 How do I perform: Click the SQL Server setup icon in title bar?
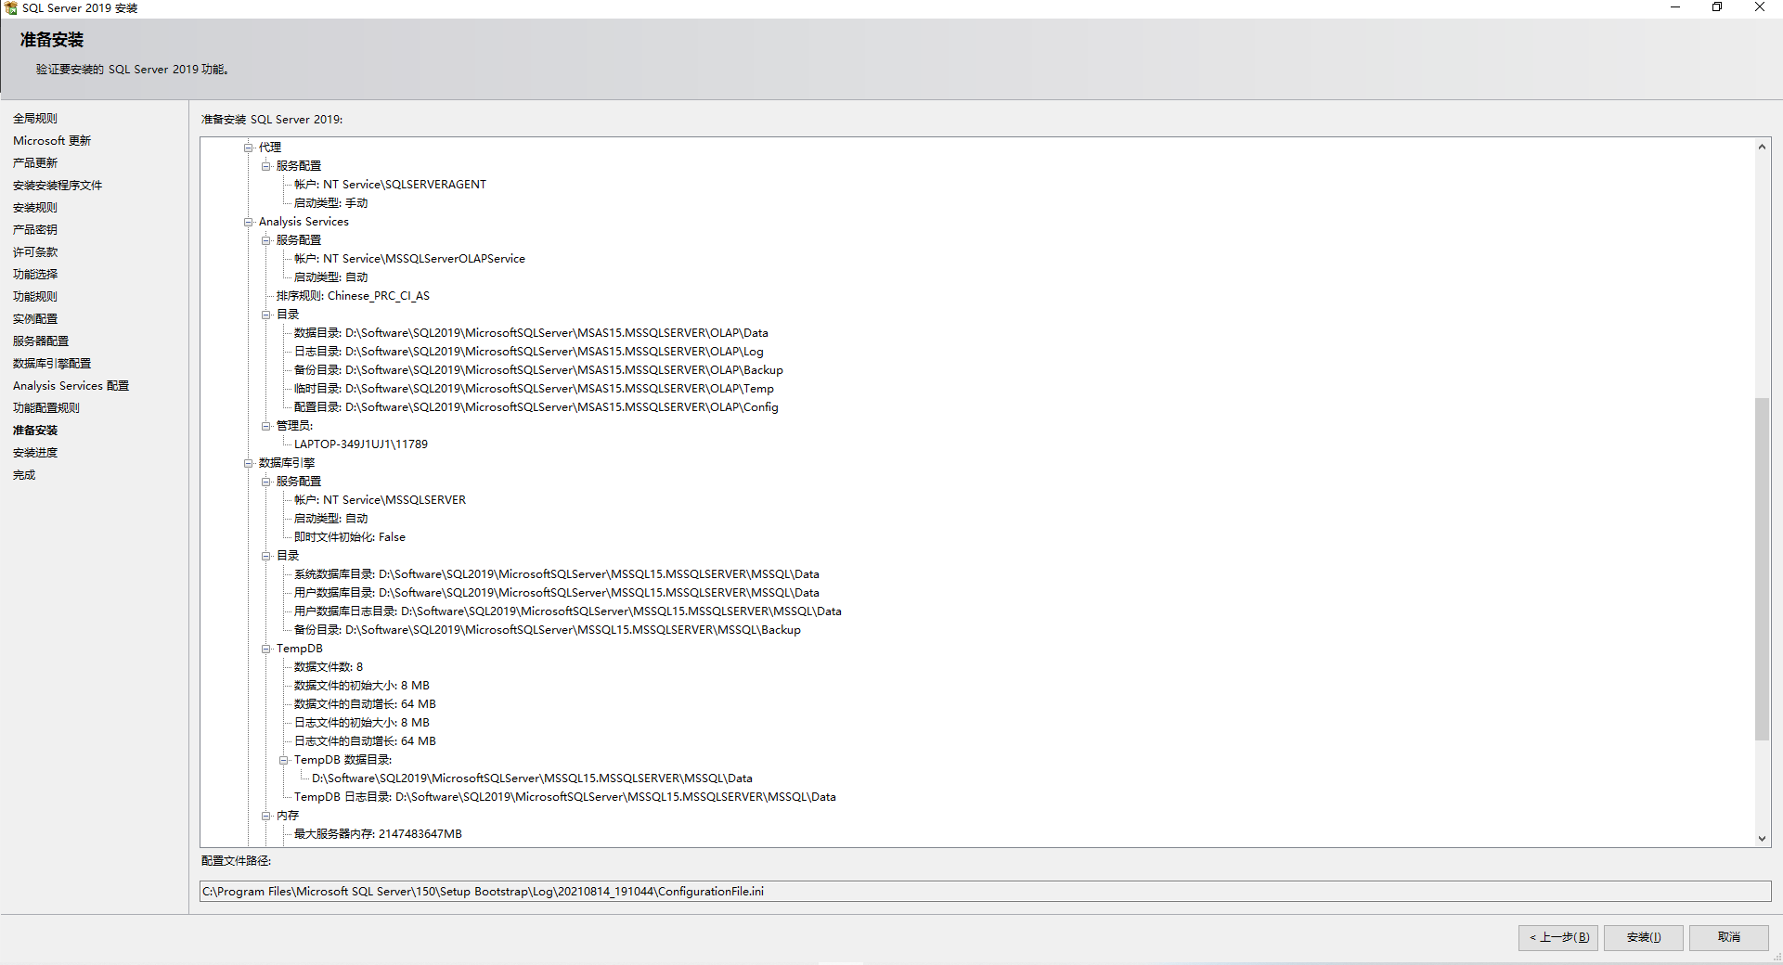pos(9,7)
